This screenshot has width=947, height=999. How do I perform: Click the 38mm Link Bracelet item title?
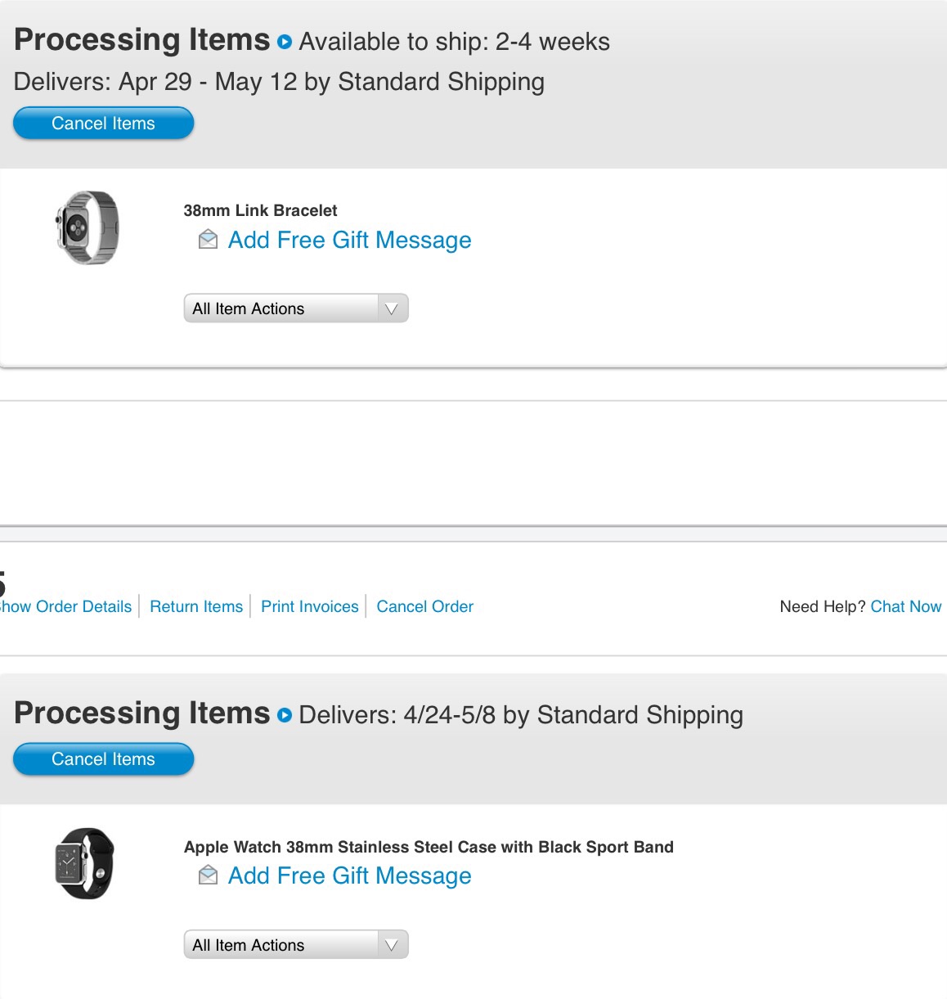point(260,210)
